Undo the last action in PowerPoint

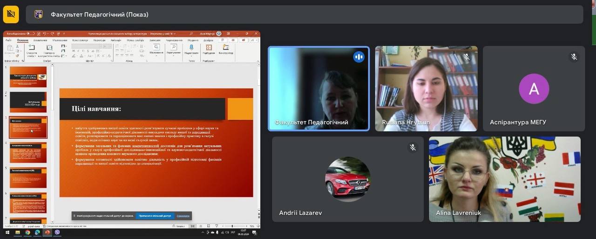(x=44, y=34)
